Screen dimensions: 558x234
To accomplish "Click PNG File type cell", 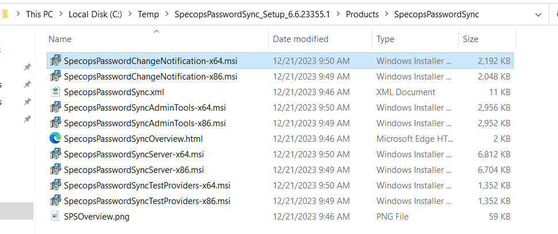I will (393, 216).
